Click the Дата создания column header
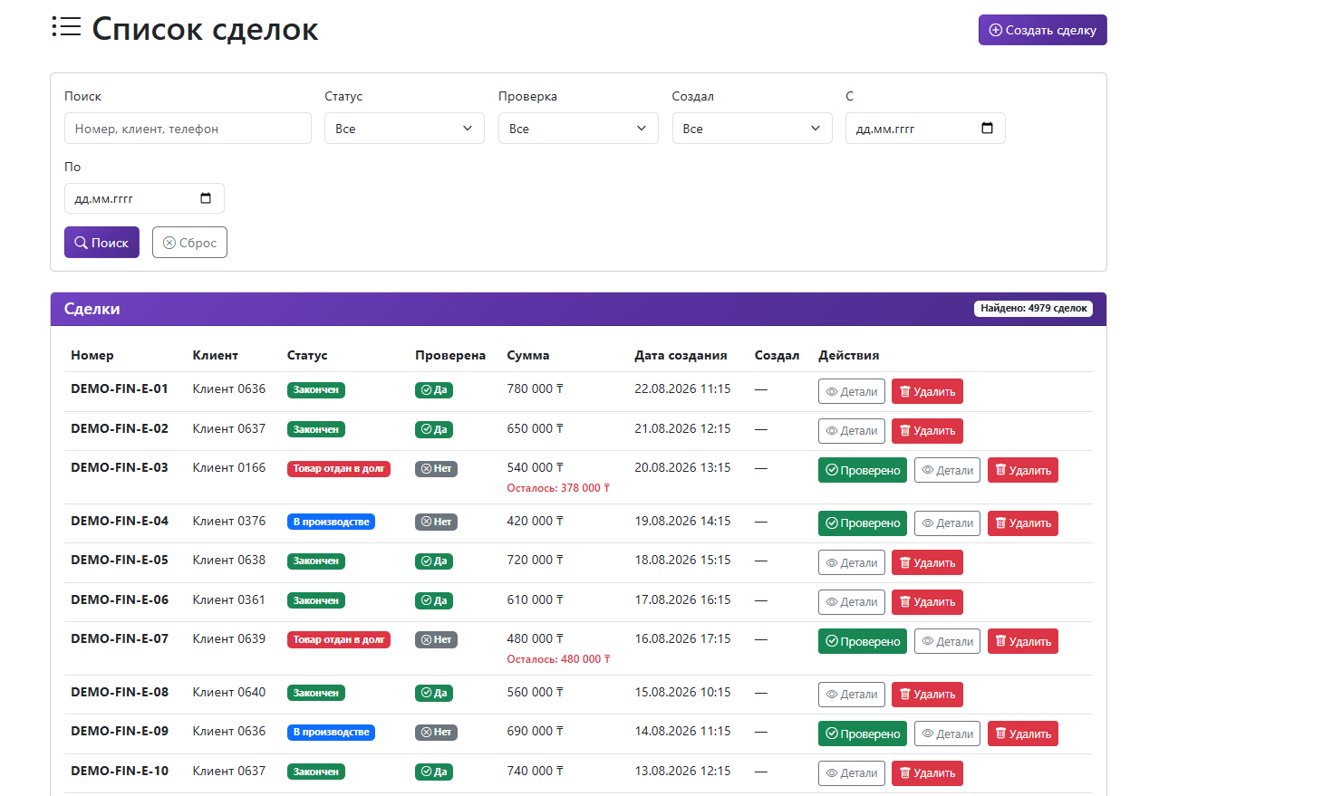The image size is (1323, 796). (x=681, y=355)
